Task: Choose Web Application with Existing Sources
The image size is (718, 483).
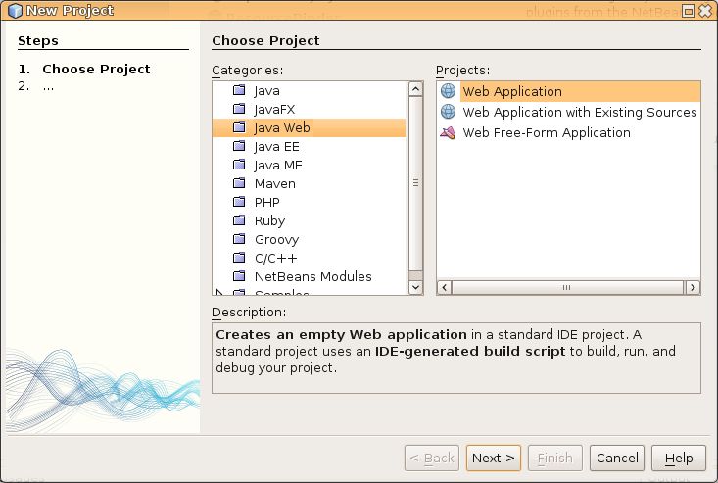Action: point(580,112)
